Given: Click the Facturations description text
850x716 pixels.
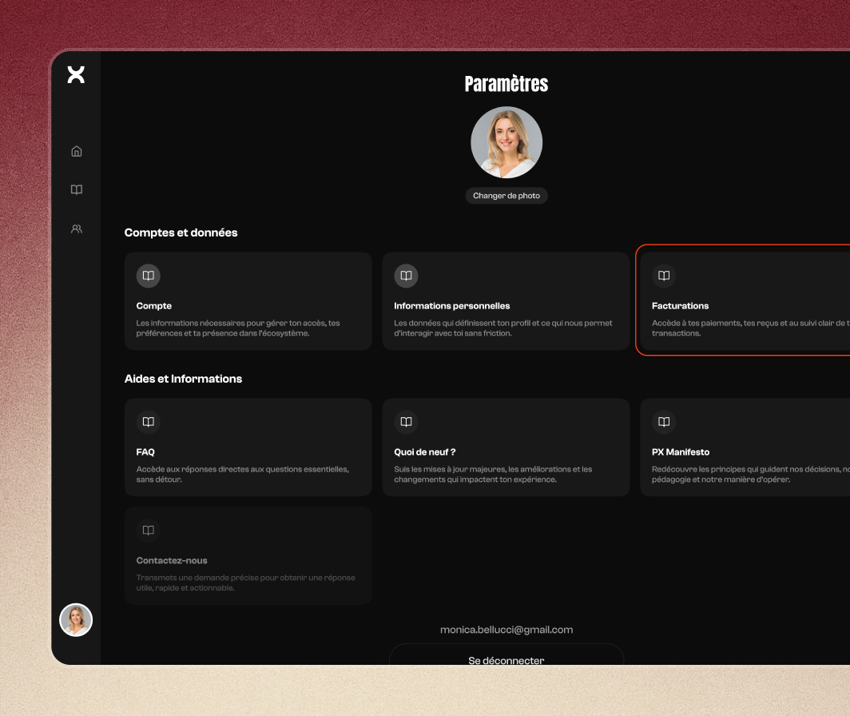Looking at the screenshot, I should (750, 328).
